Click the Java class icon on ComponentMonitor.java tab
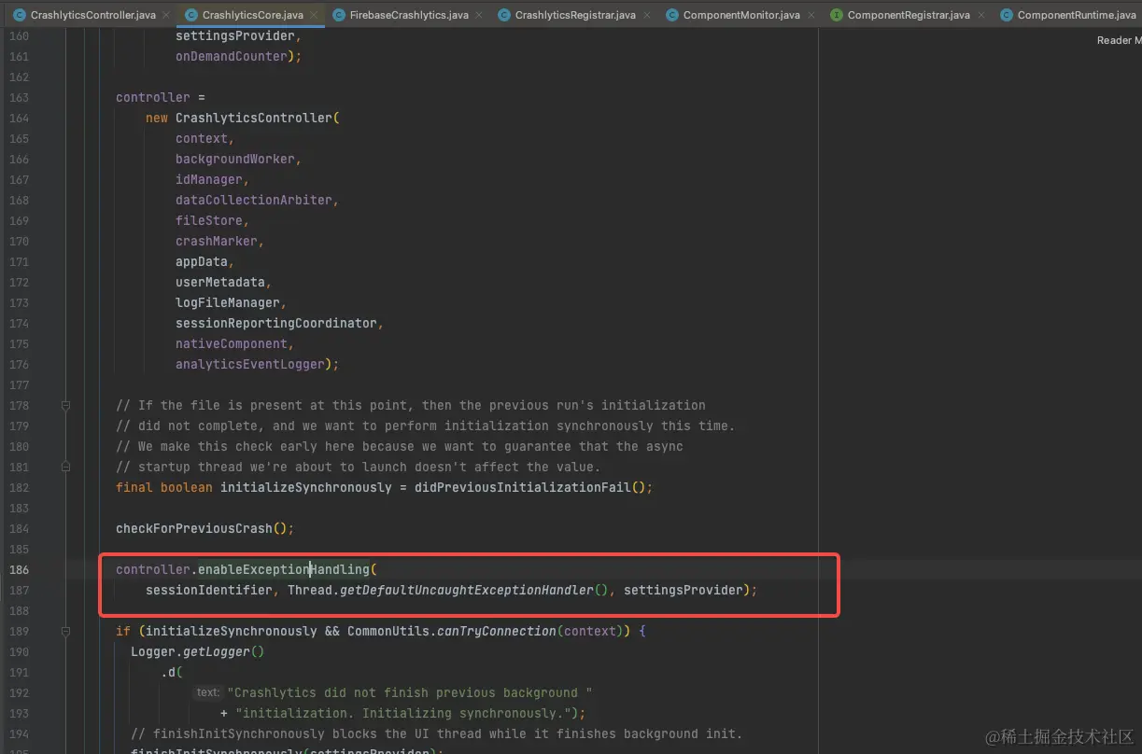 [x=670, y=15]
